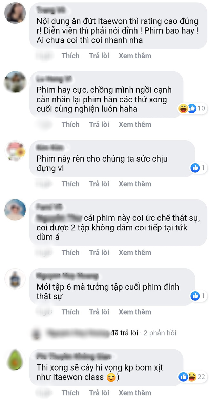This screenshot has width=210, height=399.
Task: Click like icon on 'Mới tập 6' comment
Action: (195, 296)
